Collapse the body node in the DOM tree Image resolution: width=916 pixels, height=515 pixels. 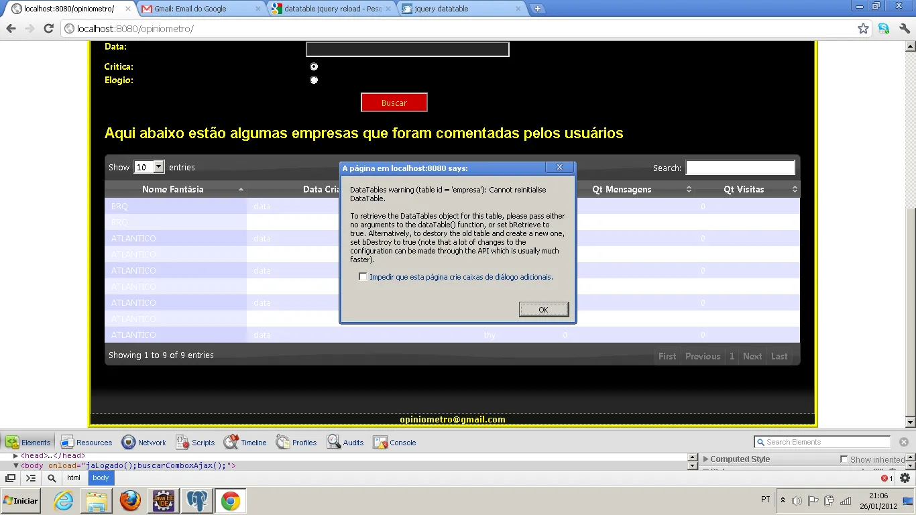[16, 465]
